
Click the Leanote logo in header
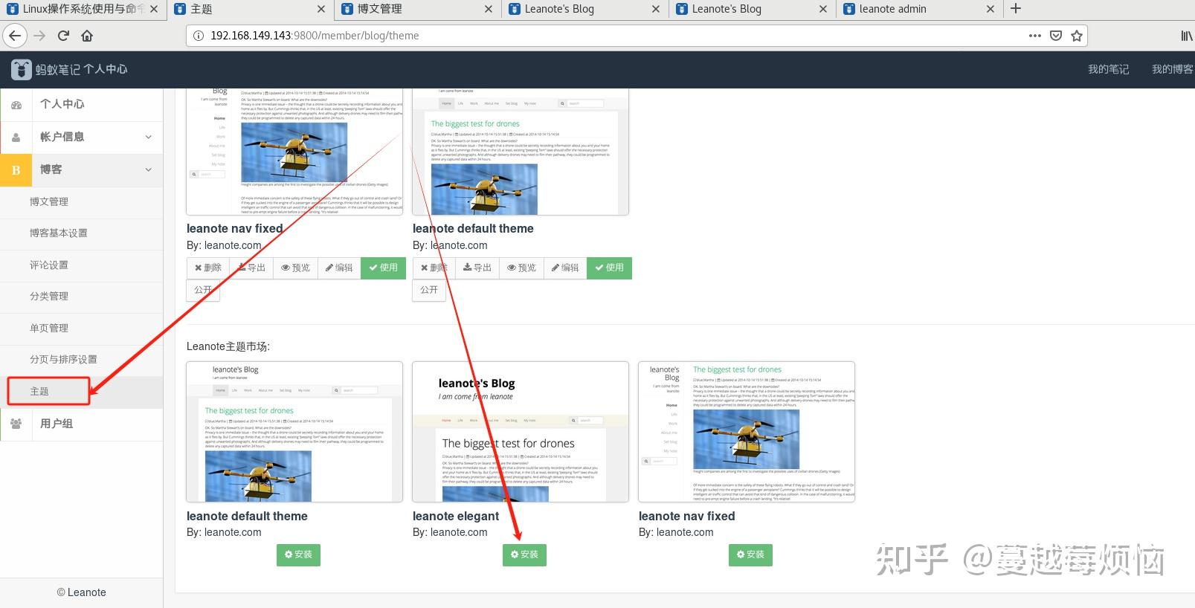pyautogui.click(x=22, y=69)
